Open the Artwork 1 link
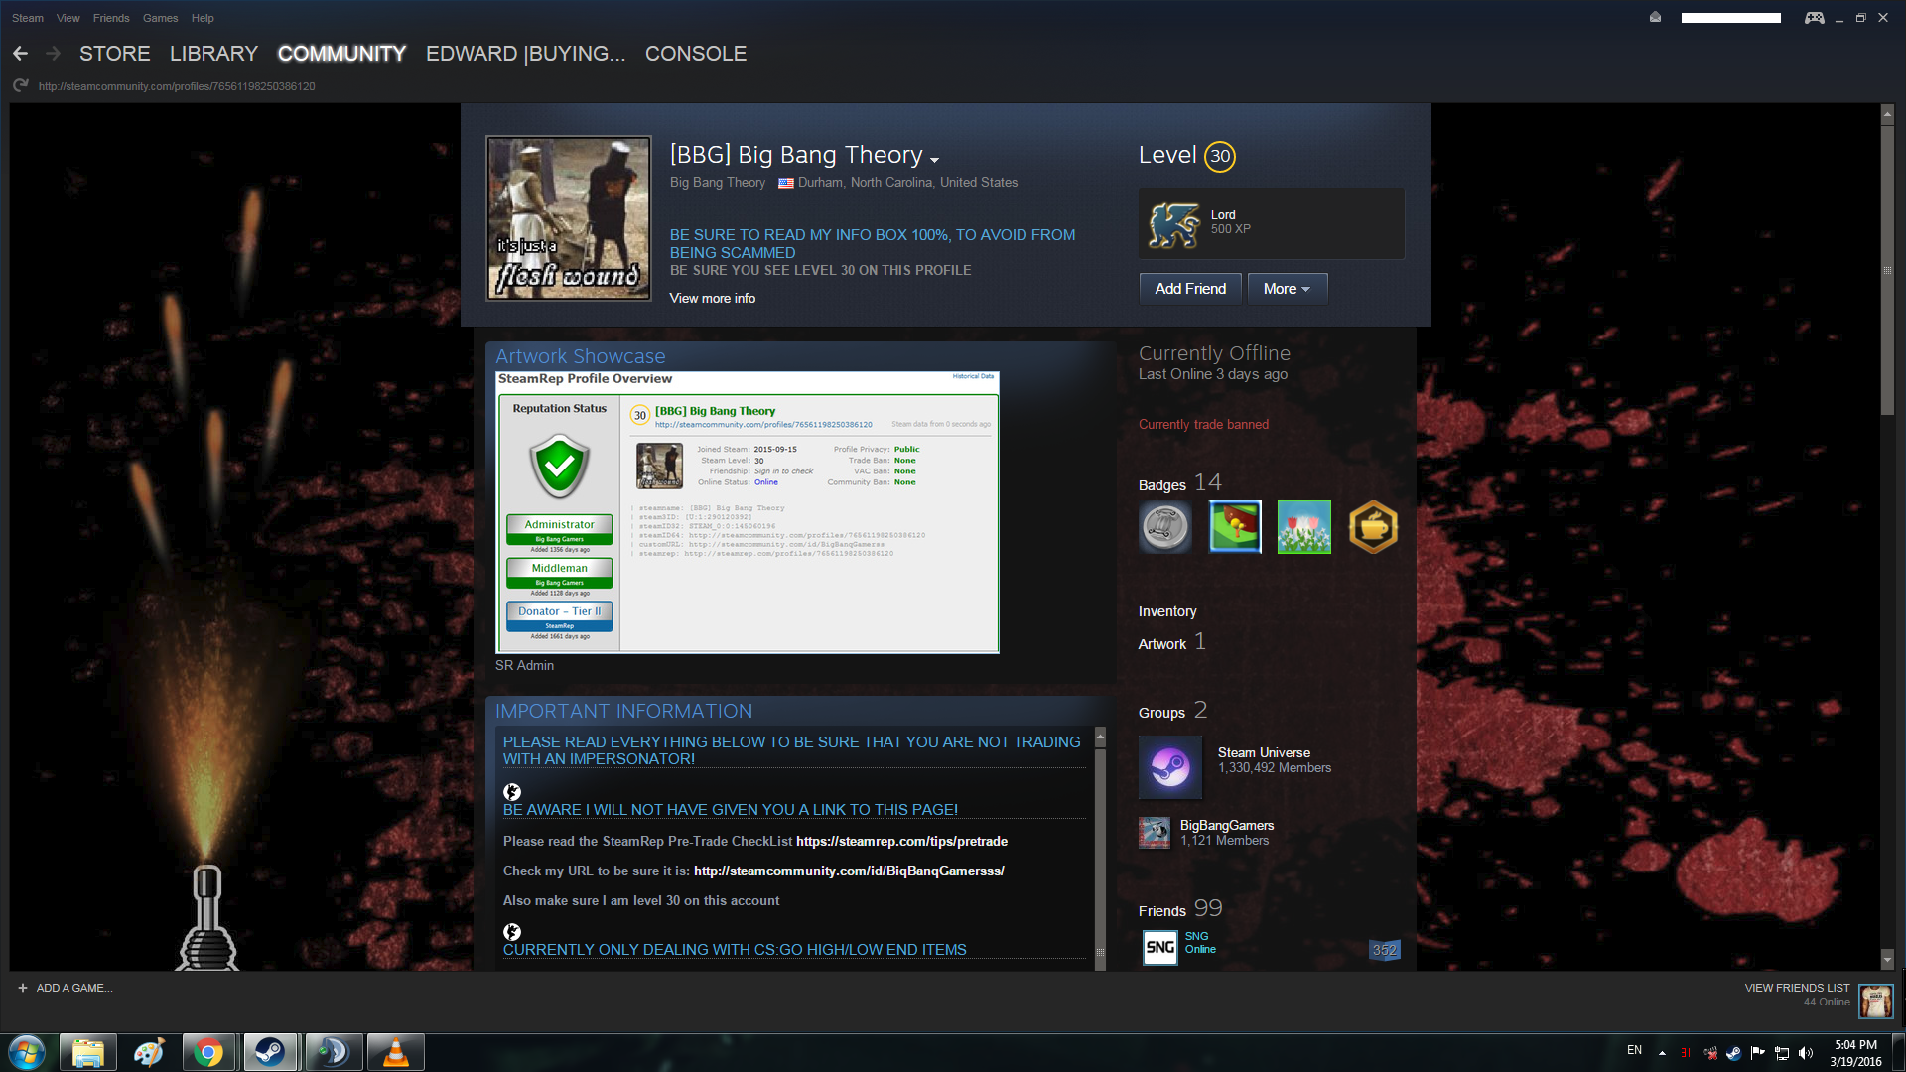The height and width of the screenshot is (1072, 1906). pos(1171,642)
